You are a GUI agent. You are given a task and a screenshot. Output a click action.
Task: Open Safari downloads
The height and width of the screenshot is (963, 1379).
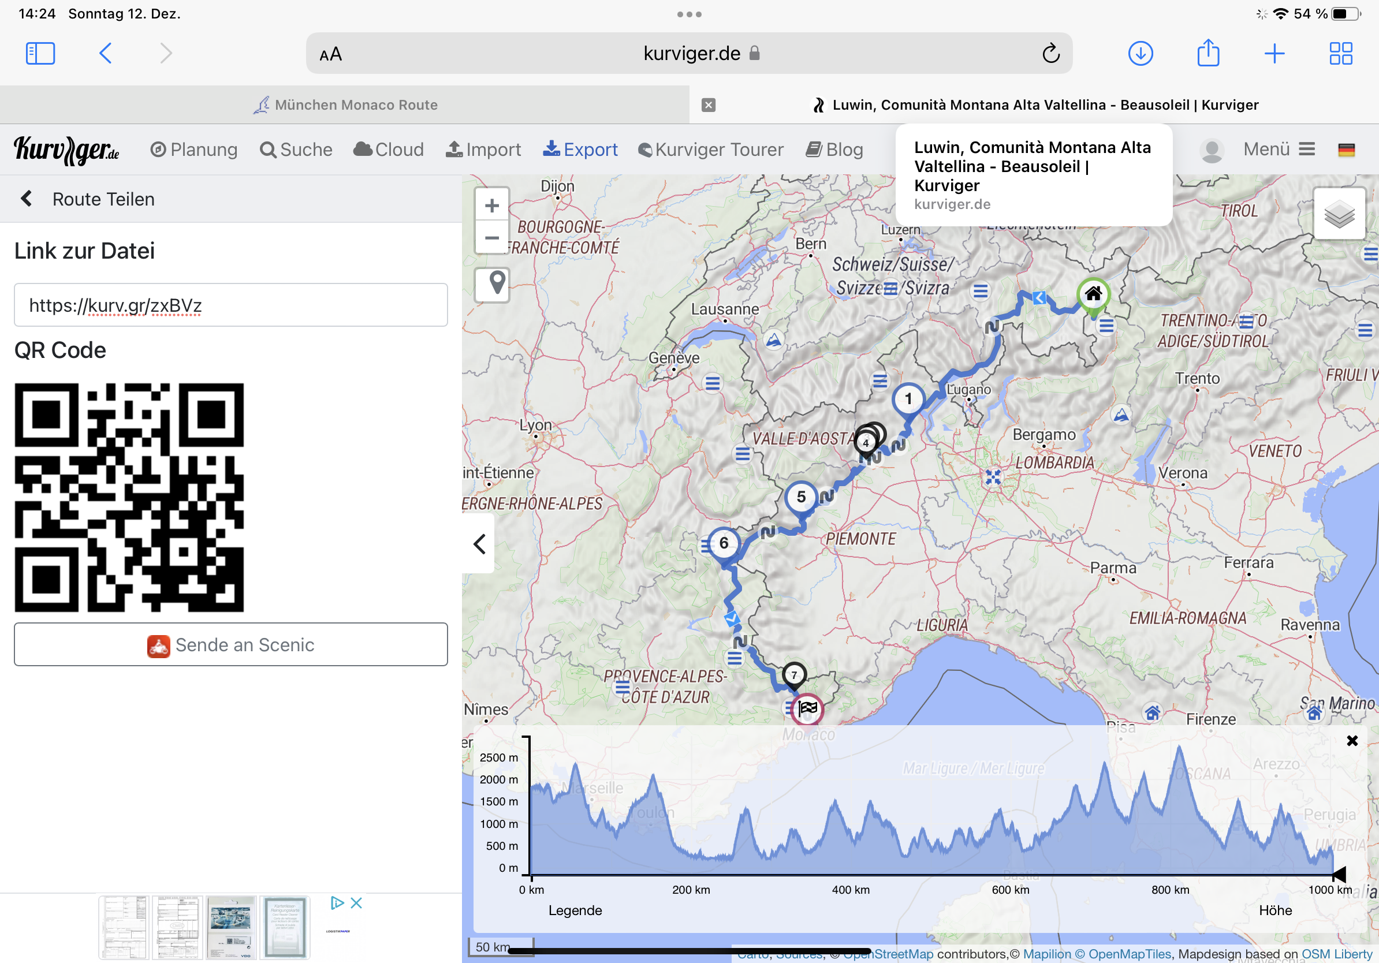point(1141,54)
